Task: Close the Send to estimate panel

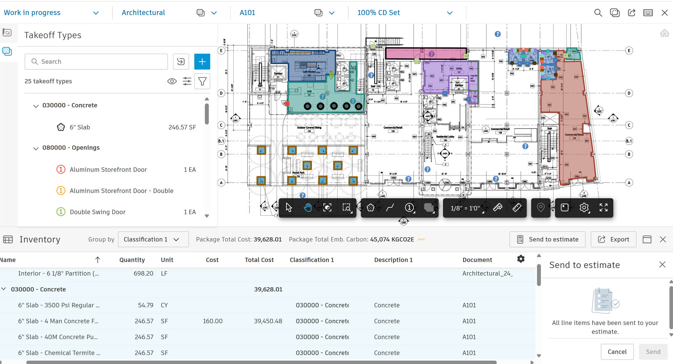Action: [662, 265]
